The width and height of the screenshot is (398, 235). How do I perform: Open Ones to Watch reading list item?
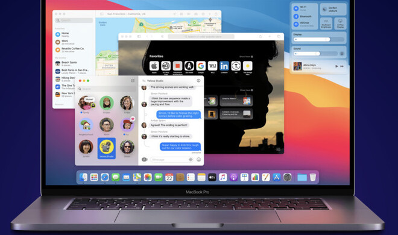236,101
